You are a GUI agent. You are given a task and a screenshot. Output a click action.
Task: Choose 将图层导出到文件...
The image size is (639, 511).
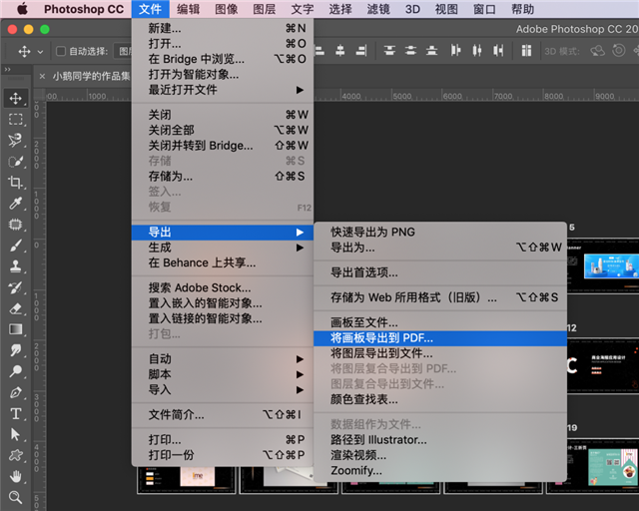click(x=440, y=353)
